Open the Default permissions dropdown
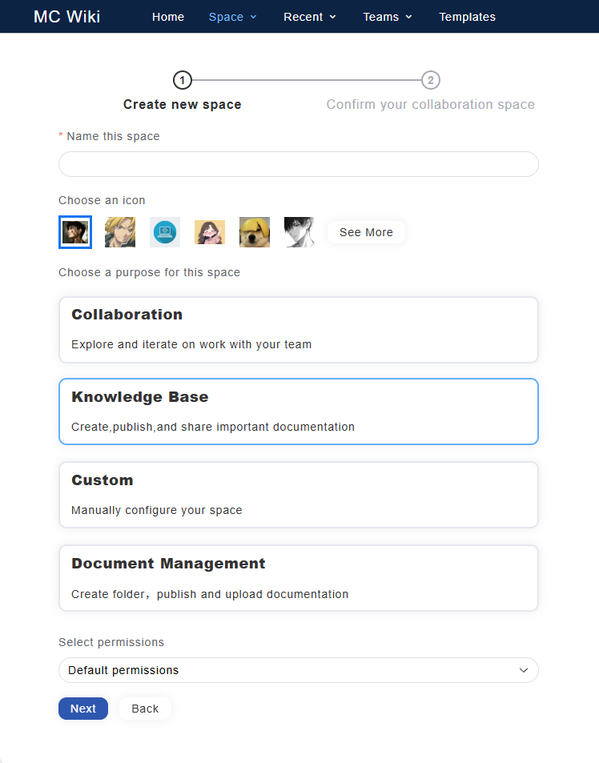The image size is (599, 763). click(298, 670)
